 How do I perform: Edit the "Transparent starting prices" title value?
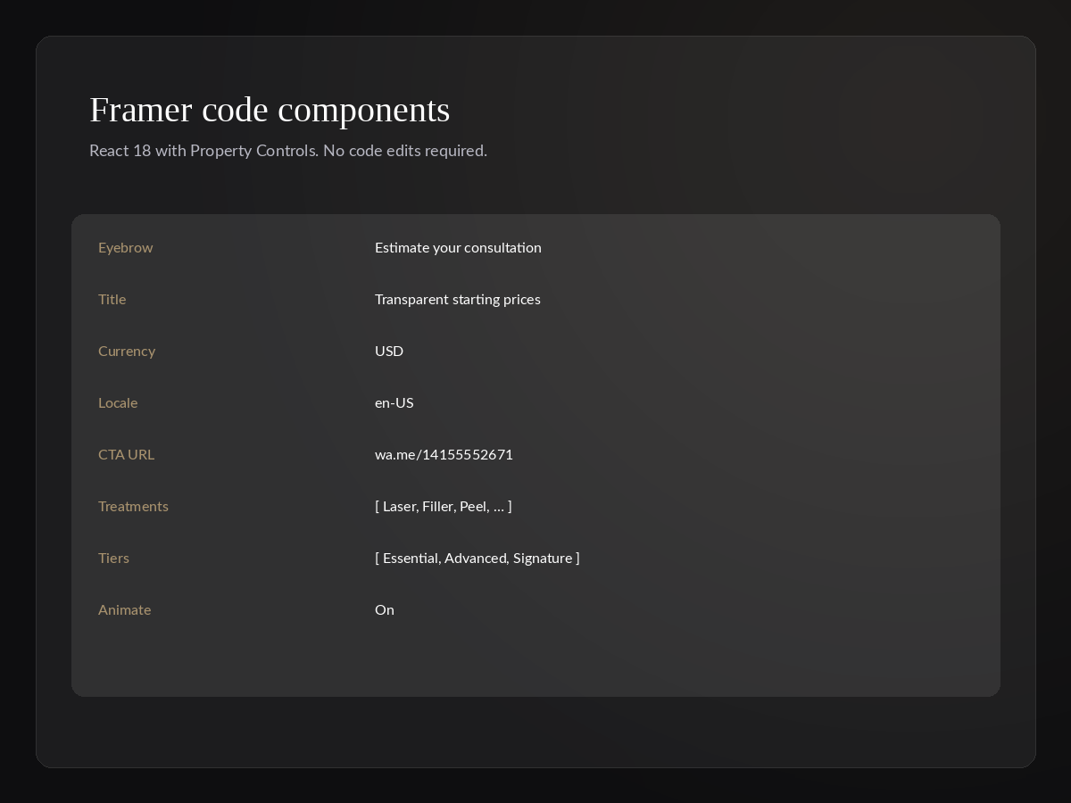pyautogui.click(x=458, y=300)
